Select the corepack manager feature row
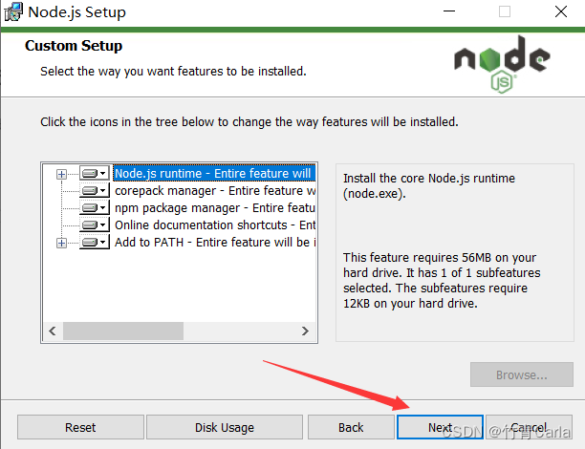This screenshot has height=449, width=585. coord(215,190)
